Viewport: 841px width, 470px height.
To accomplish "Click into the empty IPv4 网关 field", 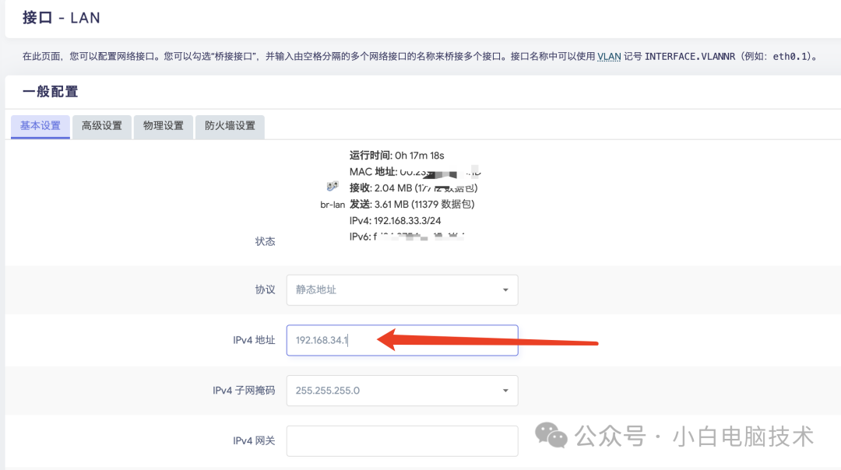I will pos(402,440).
